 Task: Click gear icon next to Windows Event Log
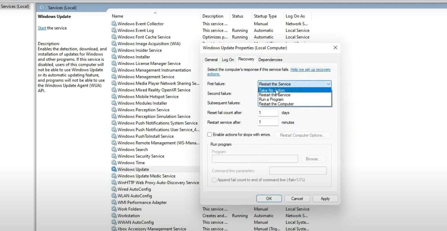(114, 30)
